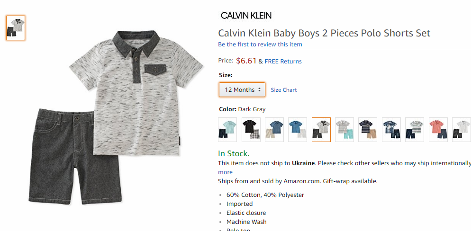Select the product thumbnail image on the left

click(x=16, y=28)
